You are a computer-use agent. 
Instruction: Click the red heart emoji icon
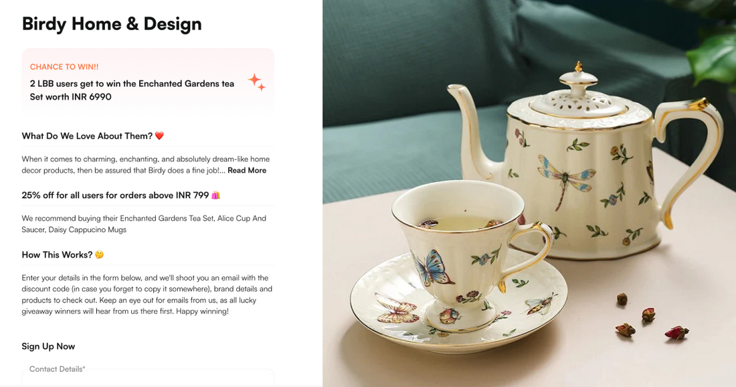pos(160,136)
